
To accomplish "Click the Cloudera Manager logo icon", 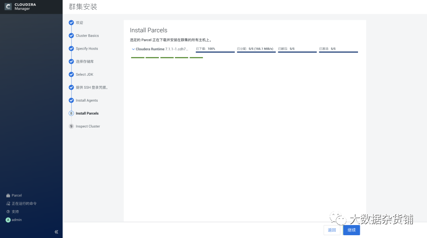I will pyautogui.click(x=8, y=6).
